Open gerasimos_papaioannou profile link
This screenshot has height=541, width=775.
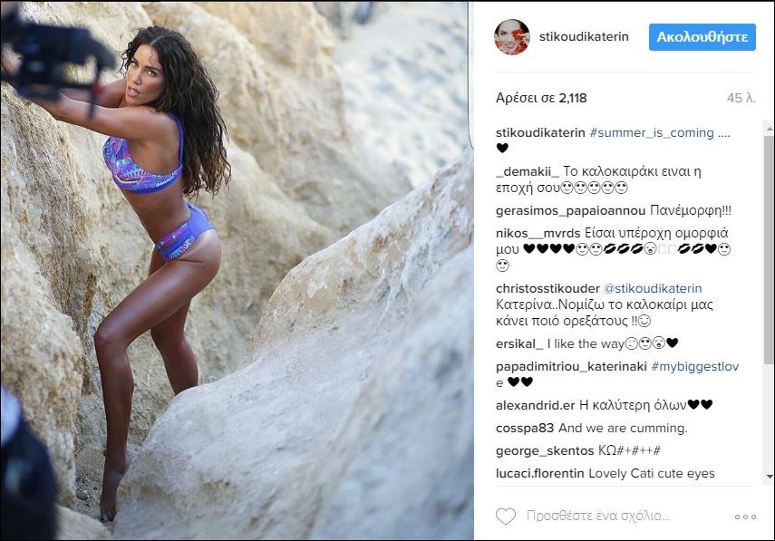coord(570,211)
